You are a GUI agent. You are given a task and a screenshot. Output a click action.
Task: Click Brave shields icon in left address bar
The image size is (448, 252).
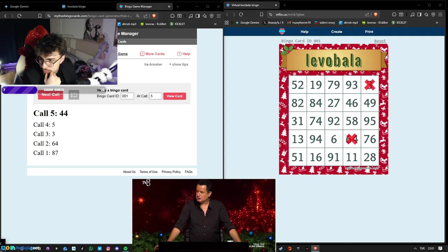(x=154, y=16)
